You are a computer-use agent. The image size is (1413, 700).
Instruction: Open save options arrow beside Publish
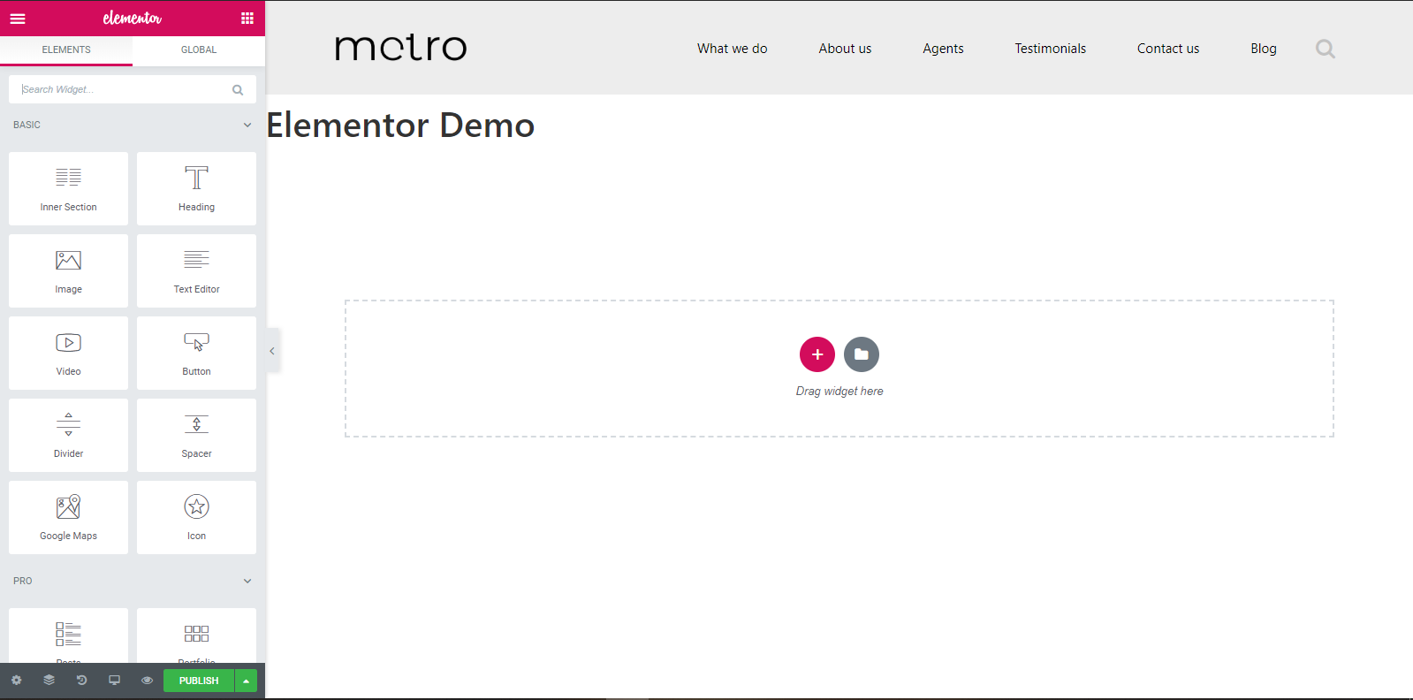click(246, 681)
